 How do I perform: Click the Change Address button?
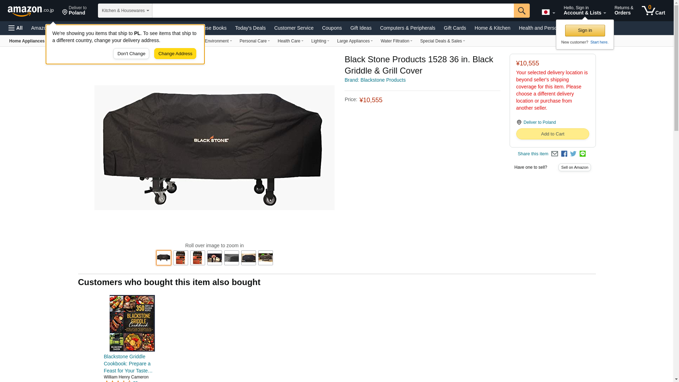click(175, 54)
